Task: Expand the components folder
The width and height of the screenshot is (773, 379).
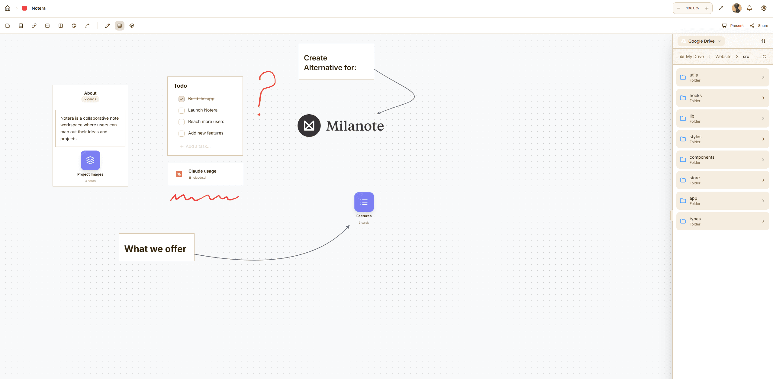Action: pos(723,160)
